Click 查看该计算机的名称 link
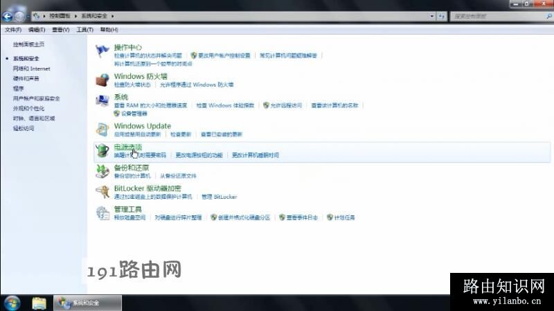This screenshot has height=311, width=554. [x=334, y=105]
